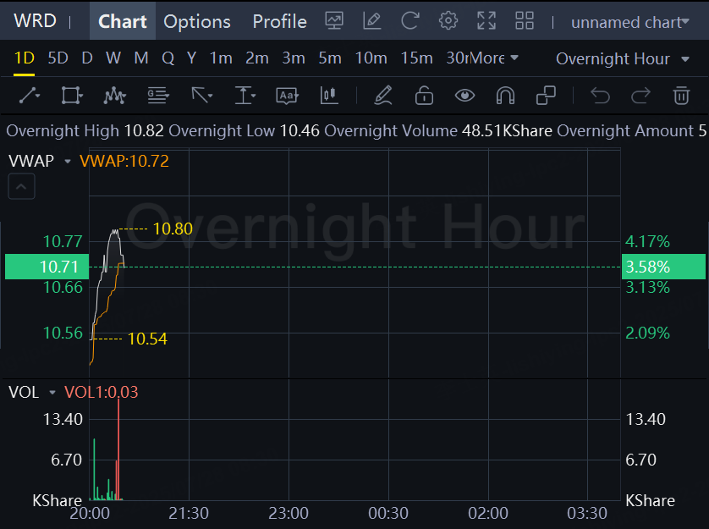Viewport: 709px width, 529px height.
Task: Select the 1D timeframe
Action: (25, 58)
